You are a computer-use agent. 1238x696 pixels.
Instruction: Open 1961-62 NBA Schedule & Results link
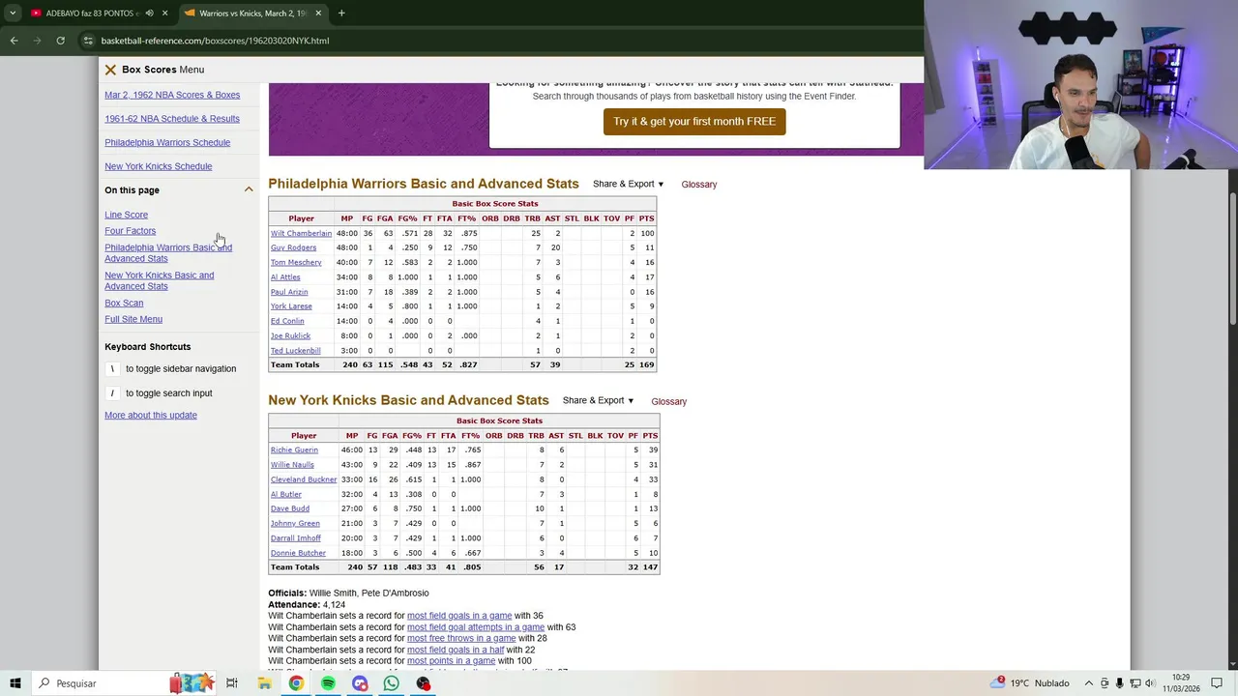[172, 118]
